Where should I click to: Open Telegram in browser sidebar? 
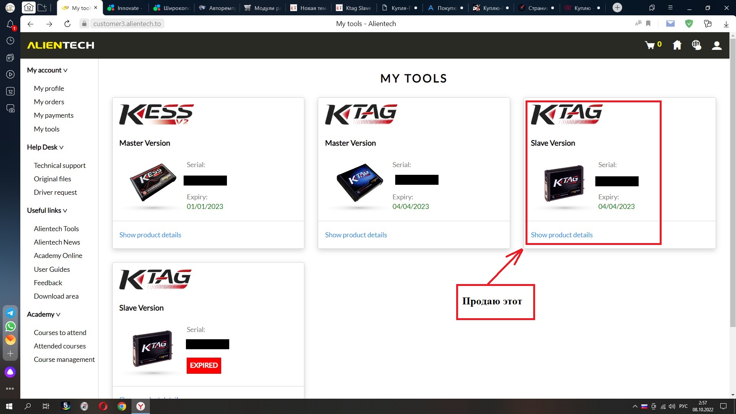[10, 313]
